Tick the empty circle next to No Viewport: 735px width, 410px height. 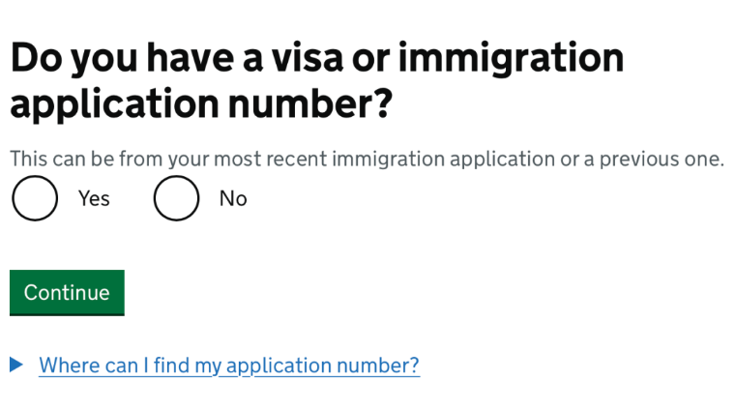click(x=176, y=198)
